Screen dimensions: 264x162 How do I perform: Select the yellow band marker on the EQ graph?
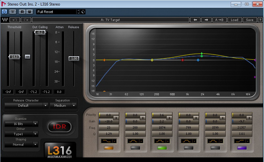152,60
